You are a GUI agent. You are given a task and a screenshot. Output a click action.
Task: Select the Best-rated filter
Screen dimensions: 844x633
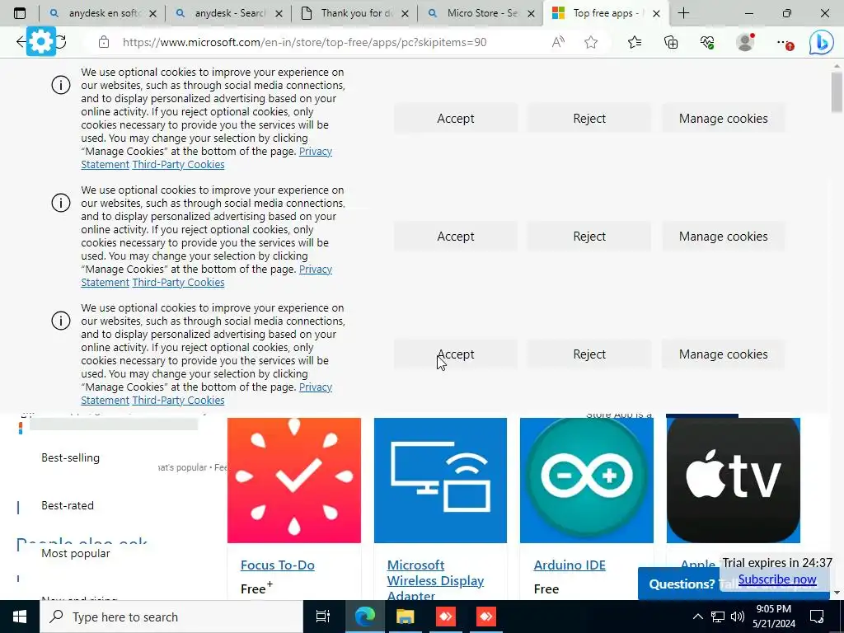point(68,505)
